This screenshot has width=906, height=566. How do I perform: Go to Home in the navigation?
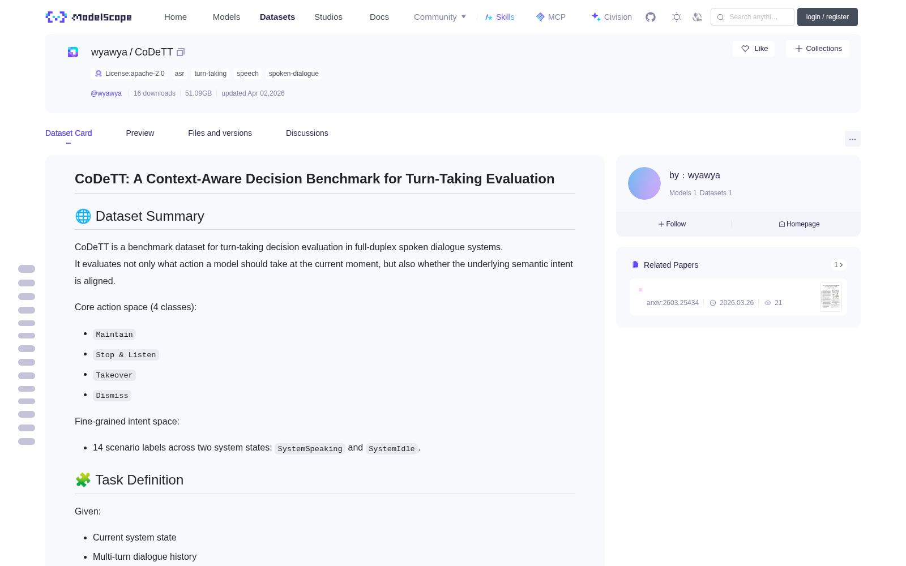coord(176,17)
